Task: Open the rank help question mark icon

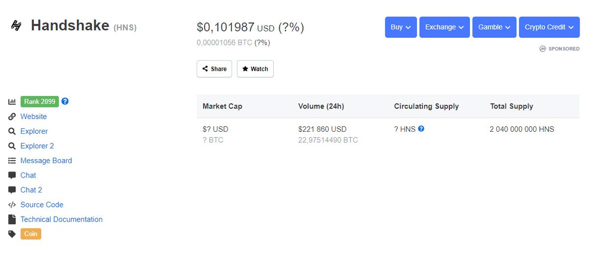Action: click(65, 101)
